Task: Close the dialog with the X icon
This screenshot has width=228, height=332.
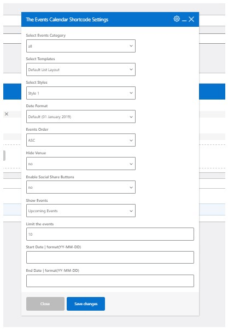Action: point(191,19)
